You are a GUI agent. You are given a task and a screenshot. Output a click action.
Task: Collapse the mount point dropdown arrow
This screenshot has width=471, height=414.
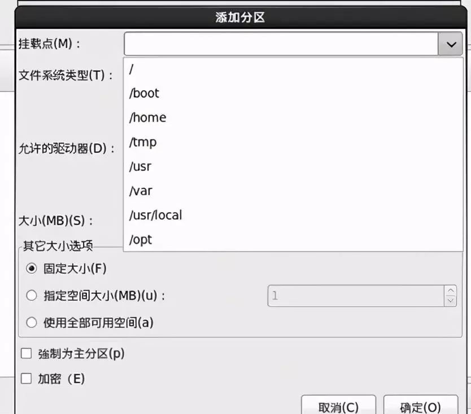pos(450,45)
